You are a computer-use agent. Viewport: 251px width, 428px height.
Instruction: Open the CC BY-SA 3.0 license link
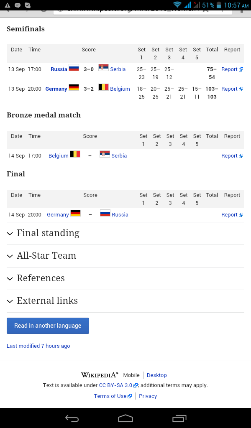[x=118, y=385]
